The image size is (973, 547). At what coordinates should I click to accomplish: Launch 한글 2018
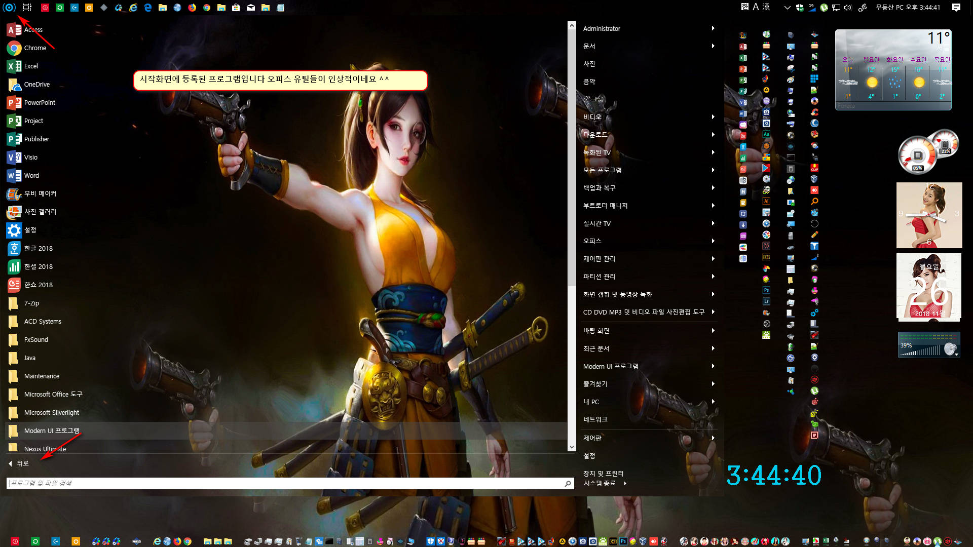pos(30,249)
